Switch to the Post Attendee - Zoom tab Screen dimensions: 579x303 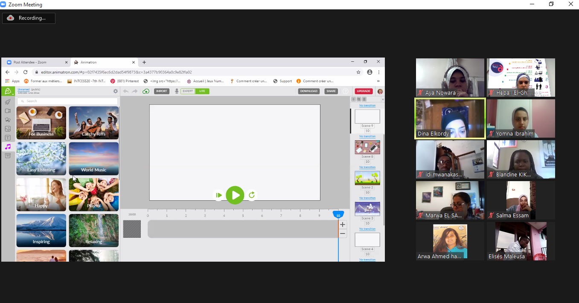tap(30, 62)
